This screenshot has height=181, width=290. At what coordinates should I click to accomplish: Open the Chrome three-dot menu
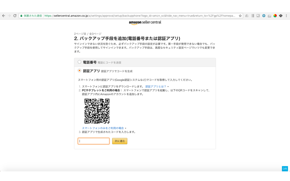click(286, 16)
